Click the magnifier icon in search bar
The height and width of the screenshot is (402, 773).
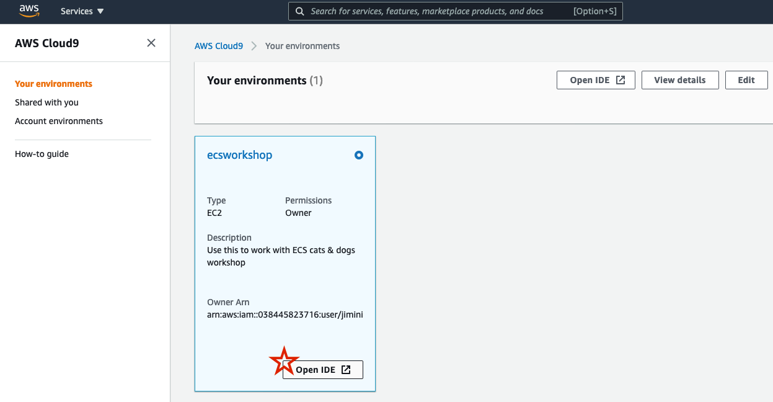click(x=300, y=11)
